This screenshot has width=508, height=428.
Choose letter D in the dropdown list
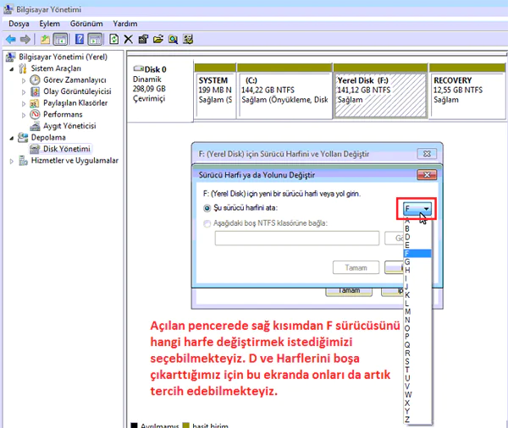[417, 237]
